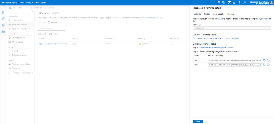Close the Integration runtime setup panel

pos(198,121)
